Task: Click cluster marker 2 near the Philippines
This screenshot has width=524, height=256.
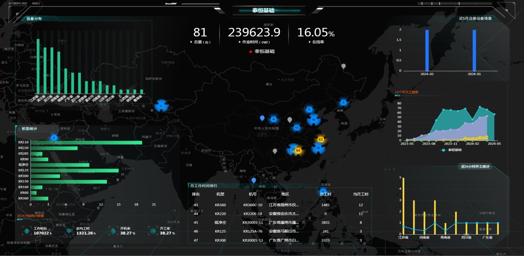Action: [x=323, y=191]
